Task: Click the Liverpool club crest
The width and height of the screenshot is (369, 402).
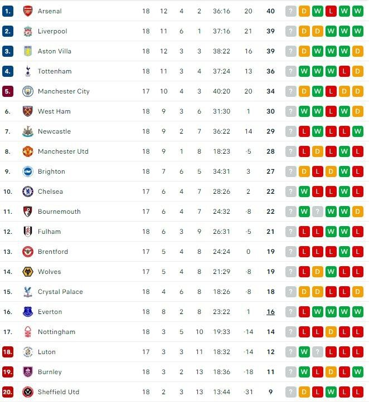Action: [x=28, y=31]
